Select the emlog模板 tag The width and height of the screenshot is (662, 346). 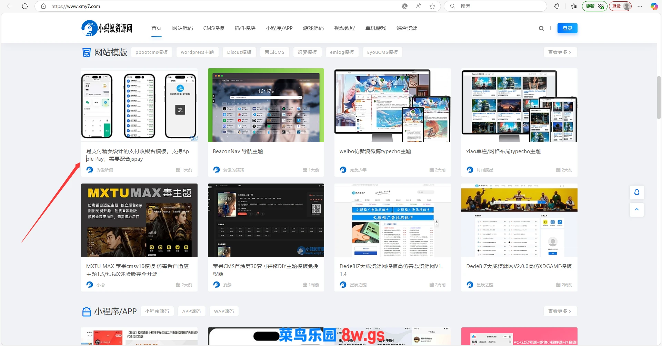tap(342, 52)
